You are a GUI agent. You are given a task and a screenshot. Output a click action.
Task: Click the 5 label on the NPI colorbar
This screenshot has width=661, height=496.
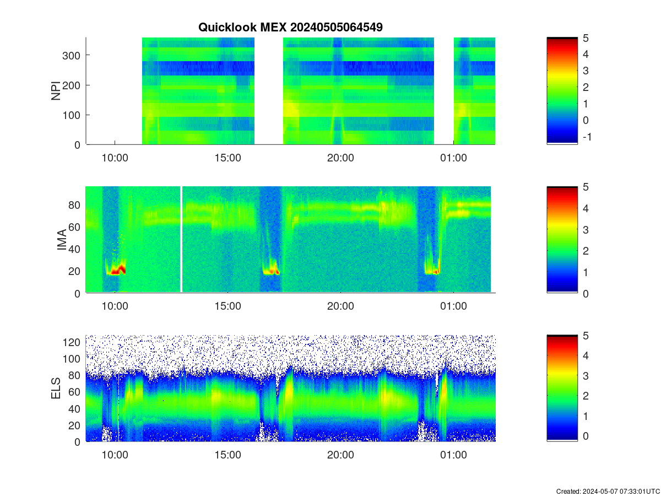point(586,37)
